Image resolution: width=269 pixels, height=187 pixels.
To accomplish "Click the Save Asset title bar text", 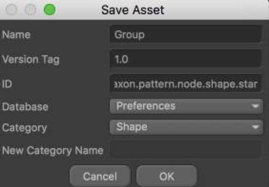I will point(133,10).
